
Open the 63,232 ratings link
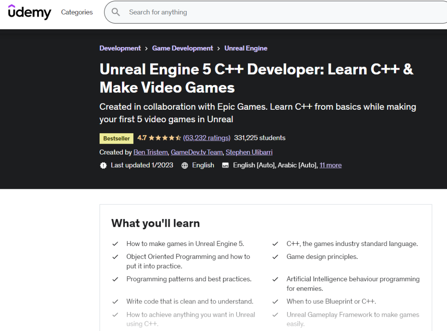coord(207,138)
